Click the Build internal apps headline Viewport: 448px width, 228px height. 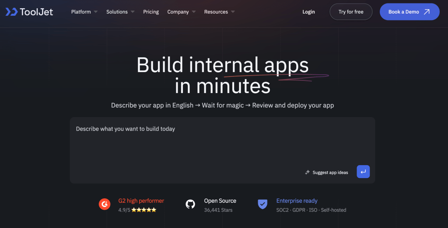pyautogui.click(x=223, y=65)
